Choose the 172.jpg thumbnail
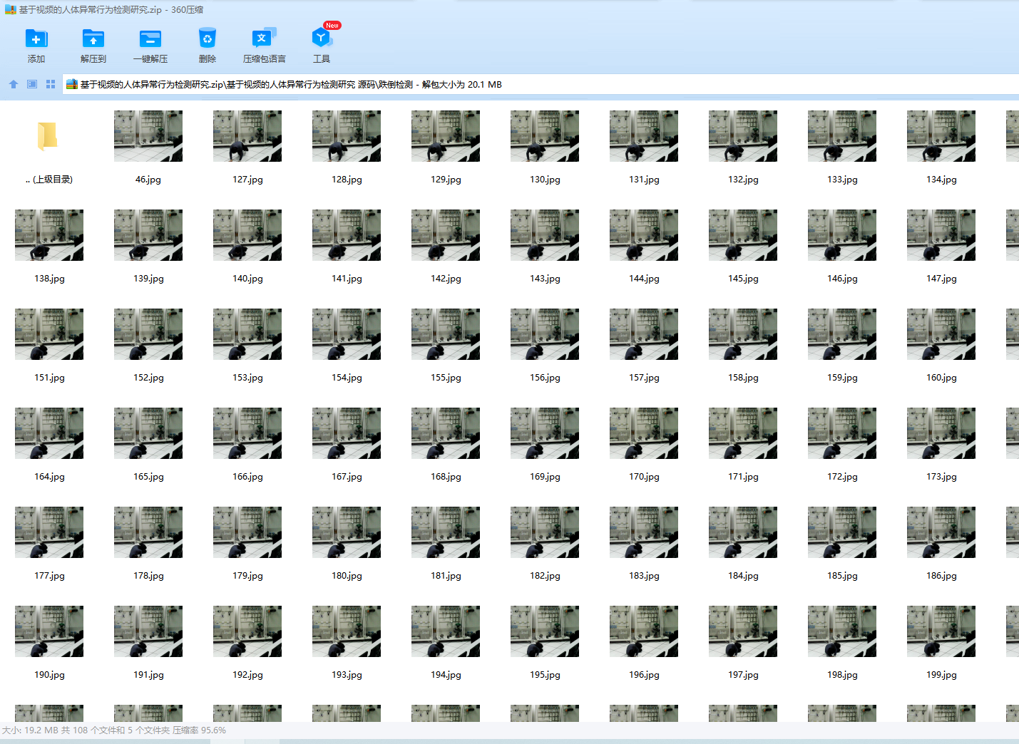Image resolution: width=1019 pixels, height=744 pixels. [842, 433]
